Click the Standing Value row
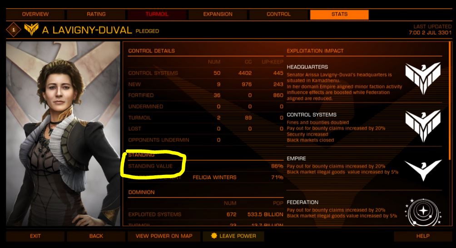The image size is (456, 248). tap(206, 166)
